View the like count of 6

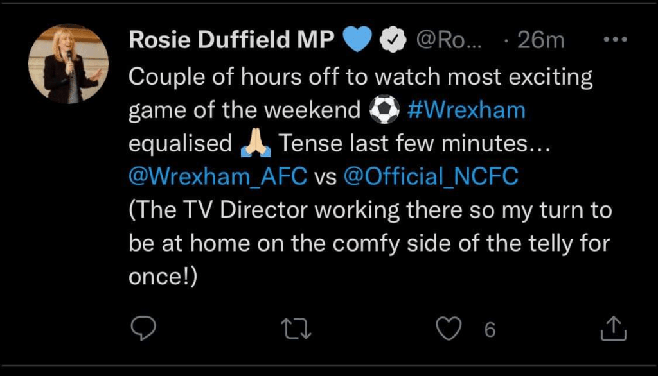point(490,330)
